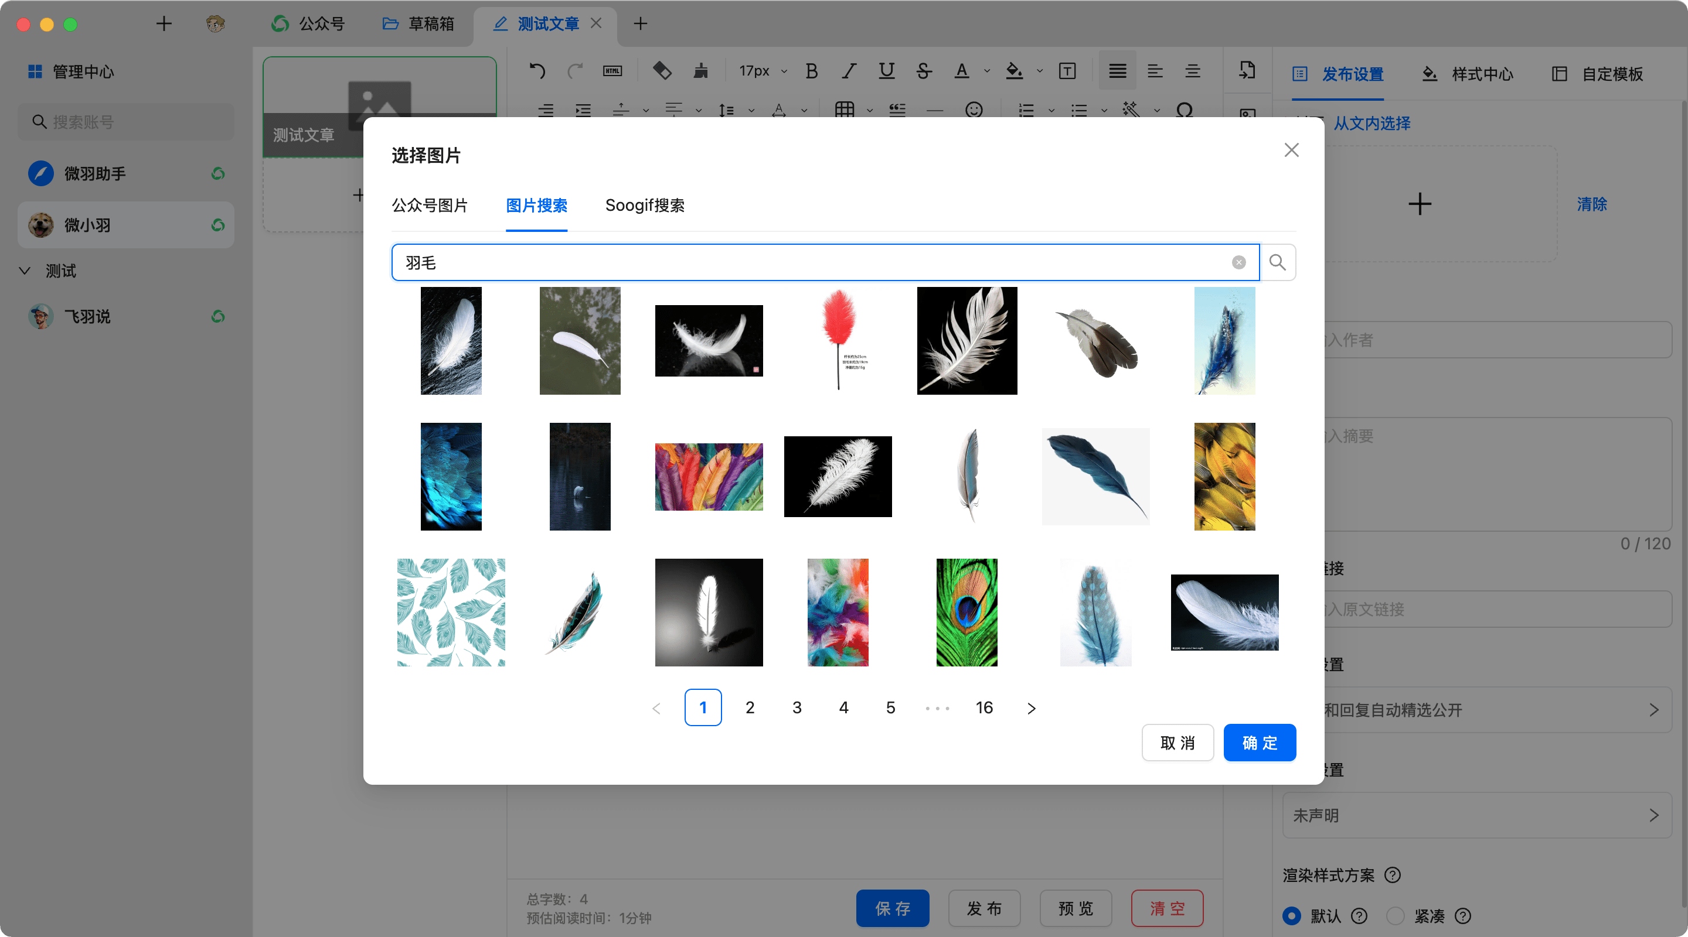Open the HTML source code tool

612,71
